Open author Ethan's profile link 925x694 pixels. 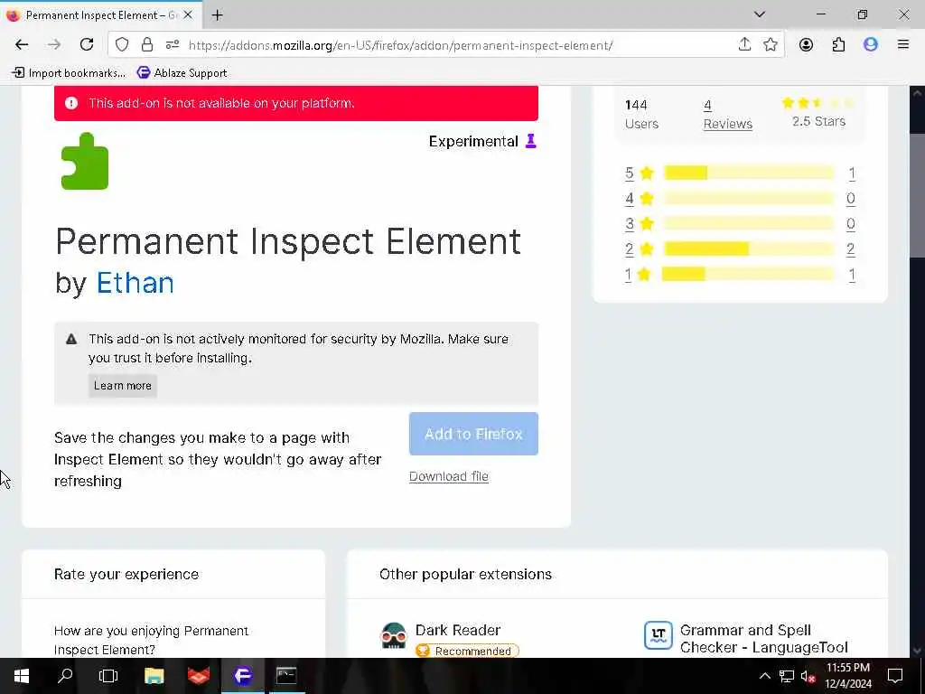[x=135, y=283]
